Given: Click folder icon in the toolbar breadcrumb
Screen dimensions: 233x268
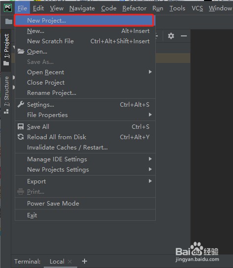Looking at the screenshot, I should pyautogui.click(x=8, y=22).
